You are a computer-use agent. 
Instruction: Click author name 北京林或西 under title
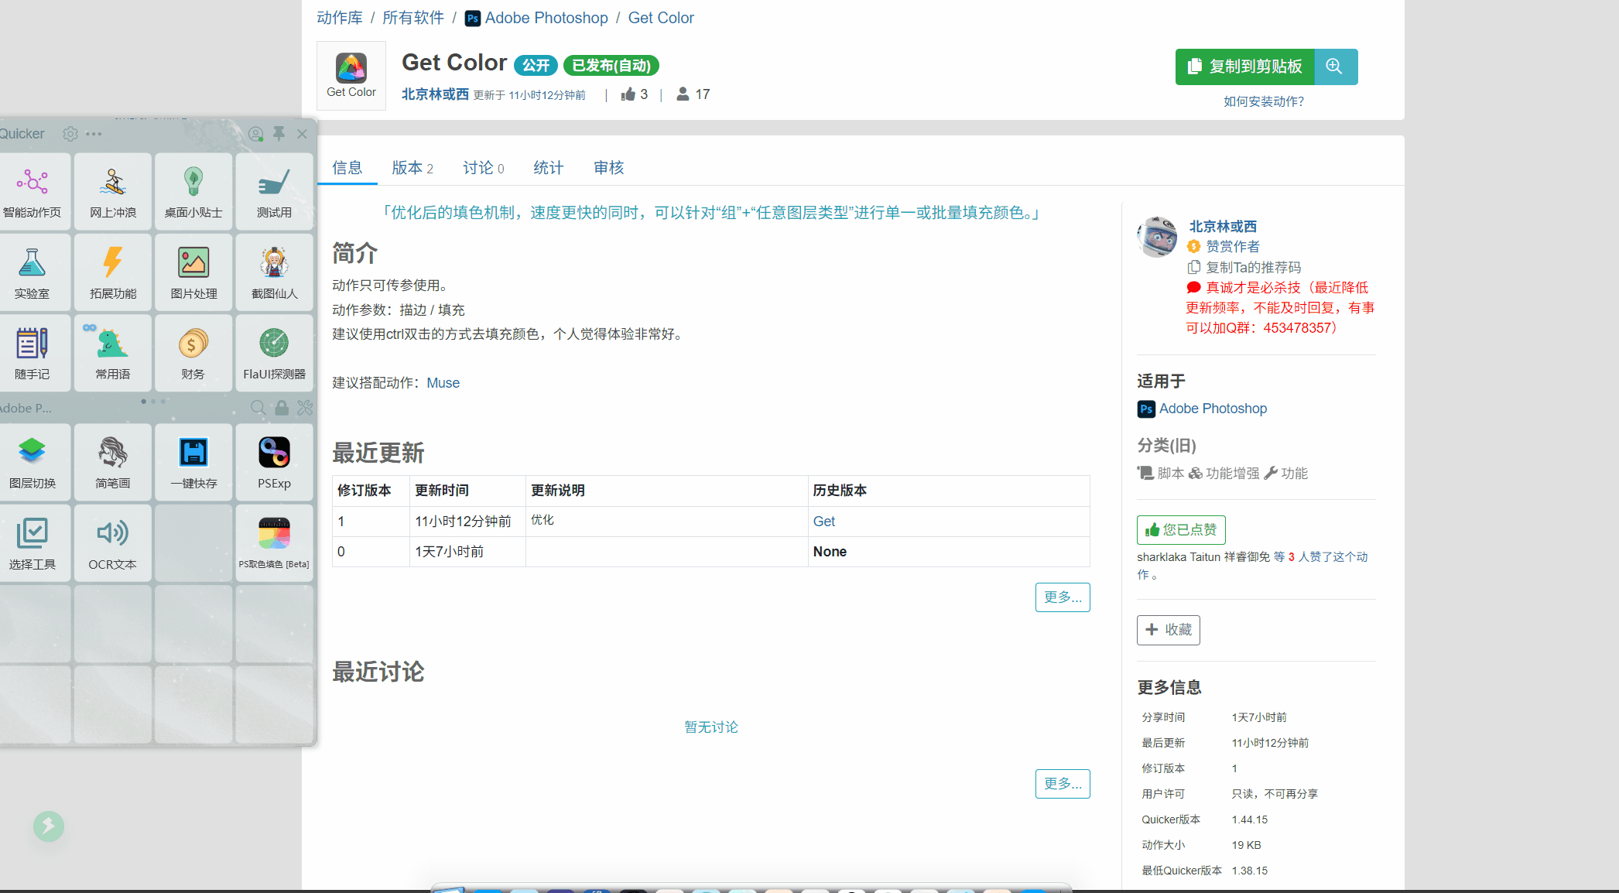(x=435, y=94)
